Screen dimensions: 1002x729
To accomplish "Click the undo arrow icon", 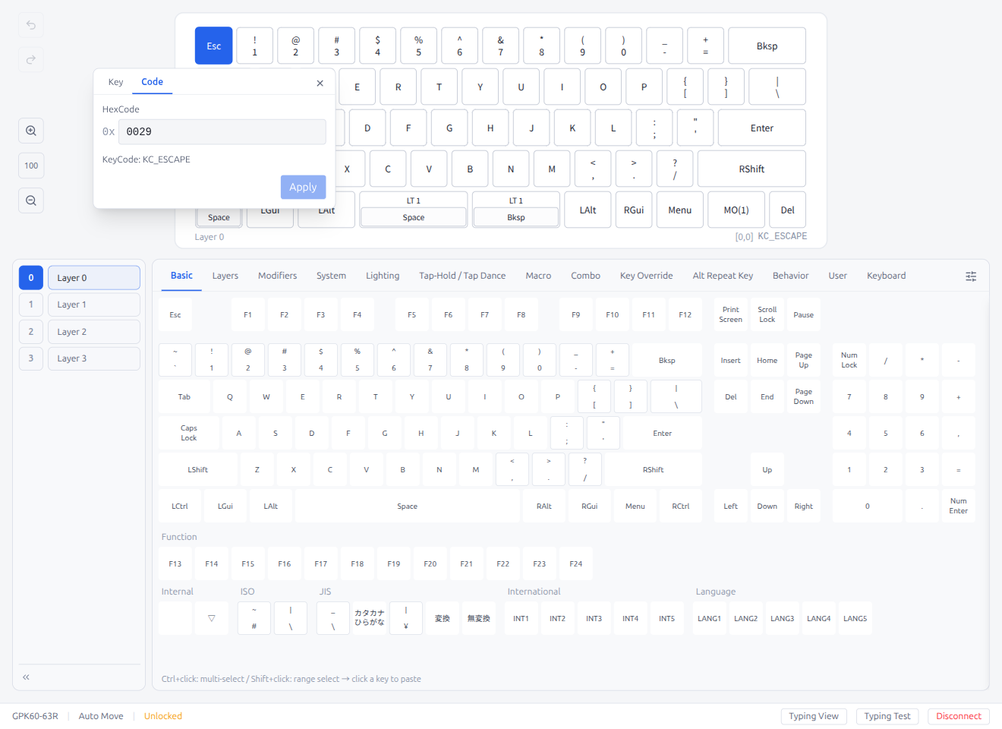I will [x=30, y=25].
